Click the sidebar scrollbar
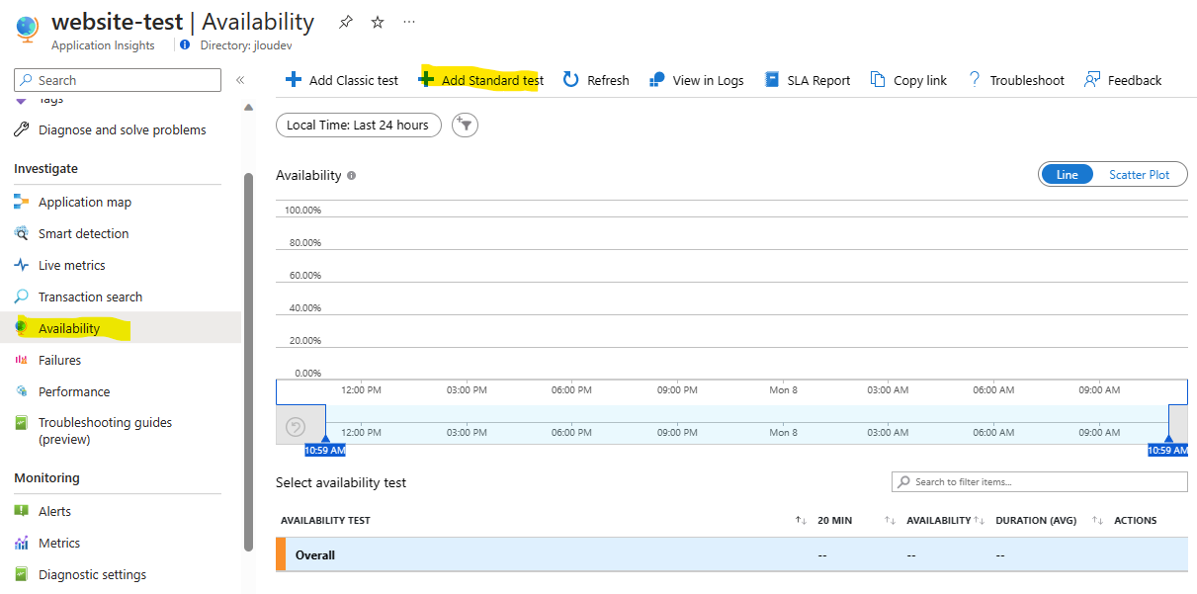 tap(249, 361)
